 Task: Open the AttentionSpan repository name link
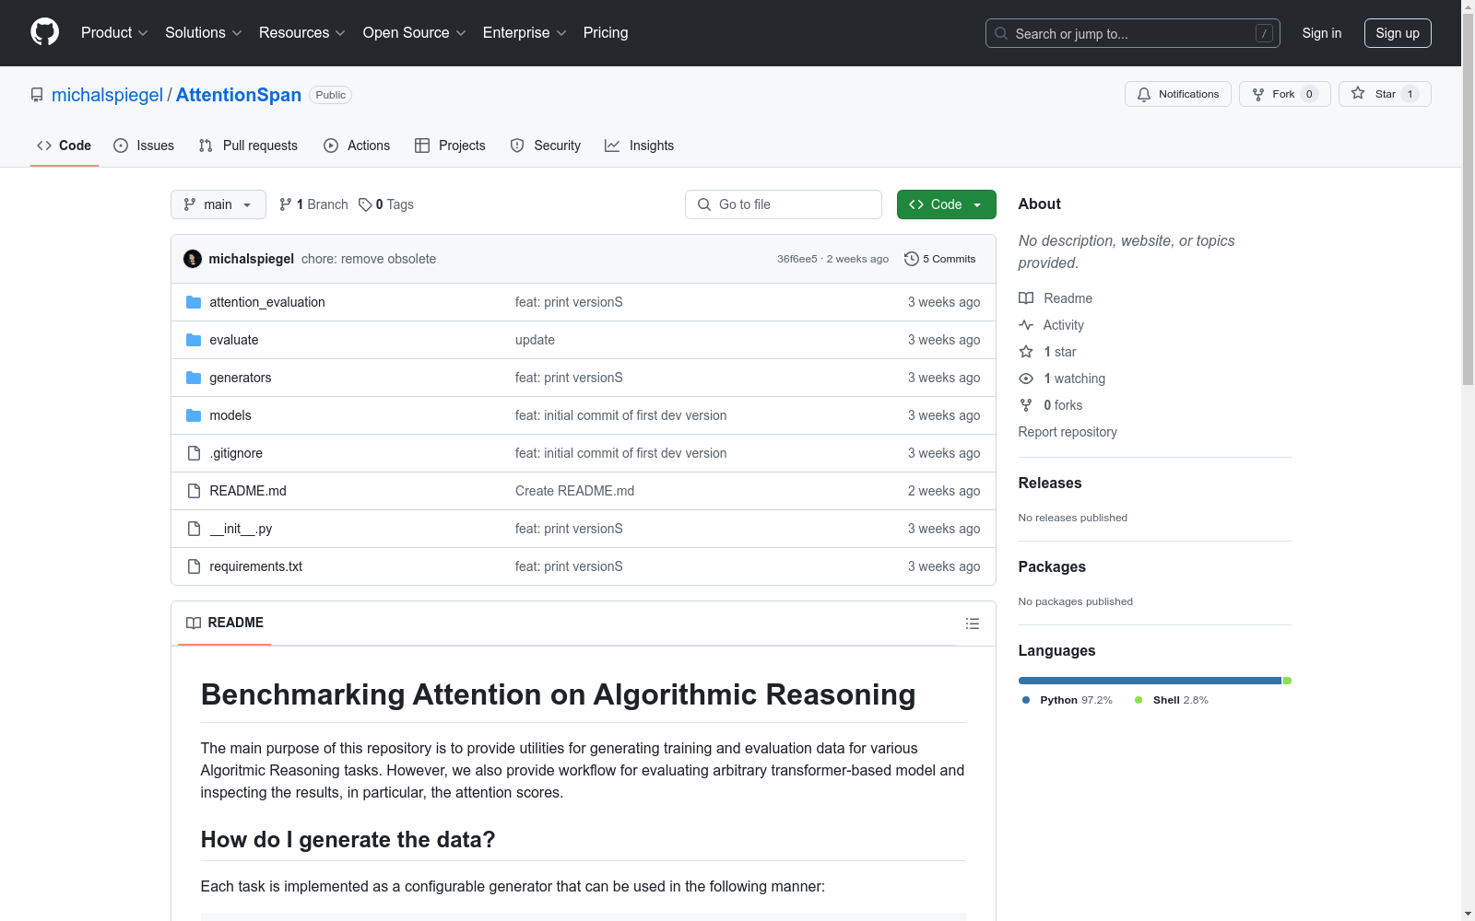239,95
